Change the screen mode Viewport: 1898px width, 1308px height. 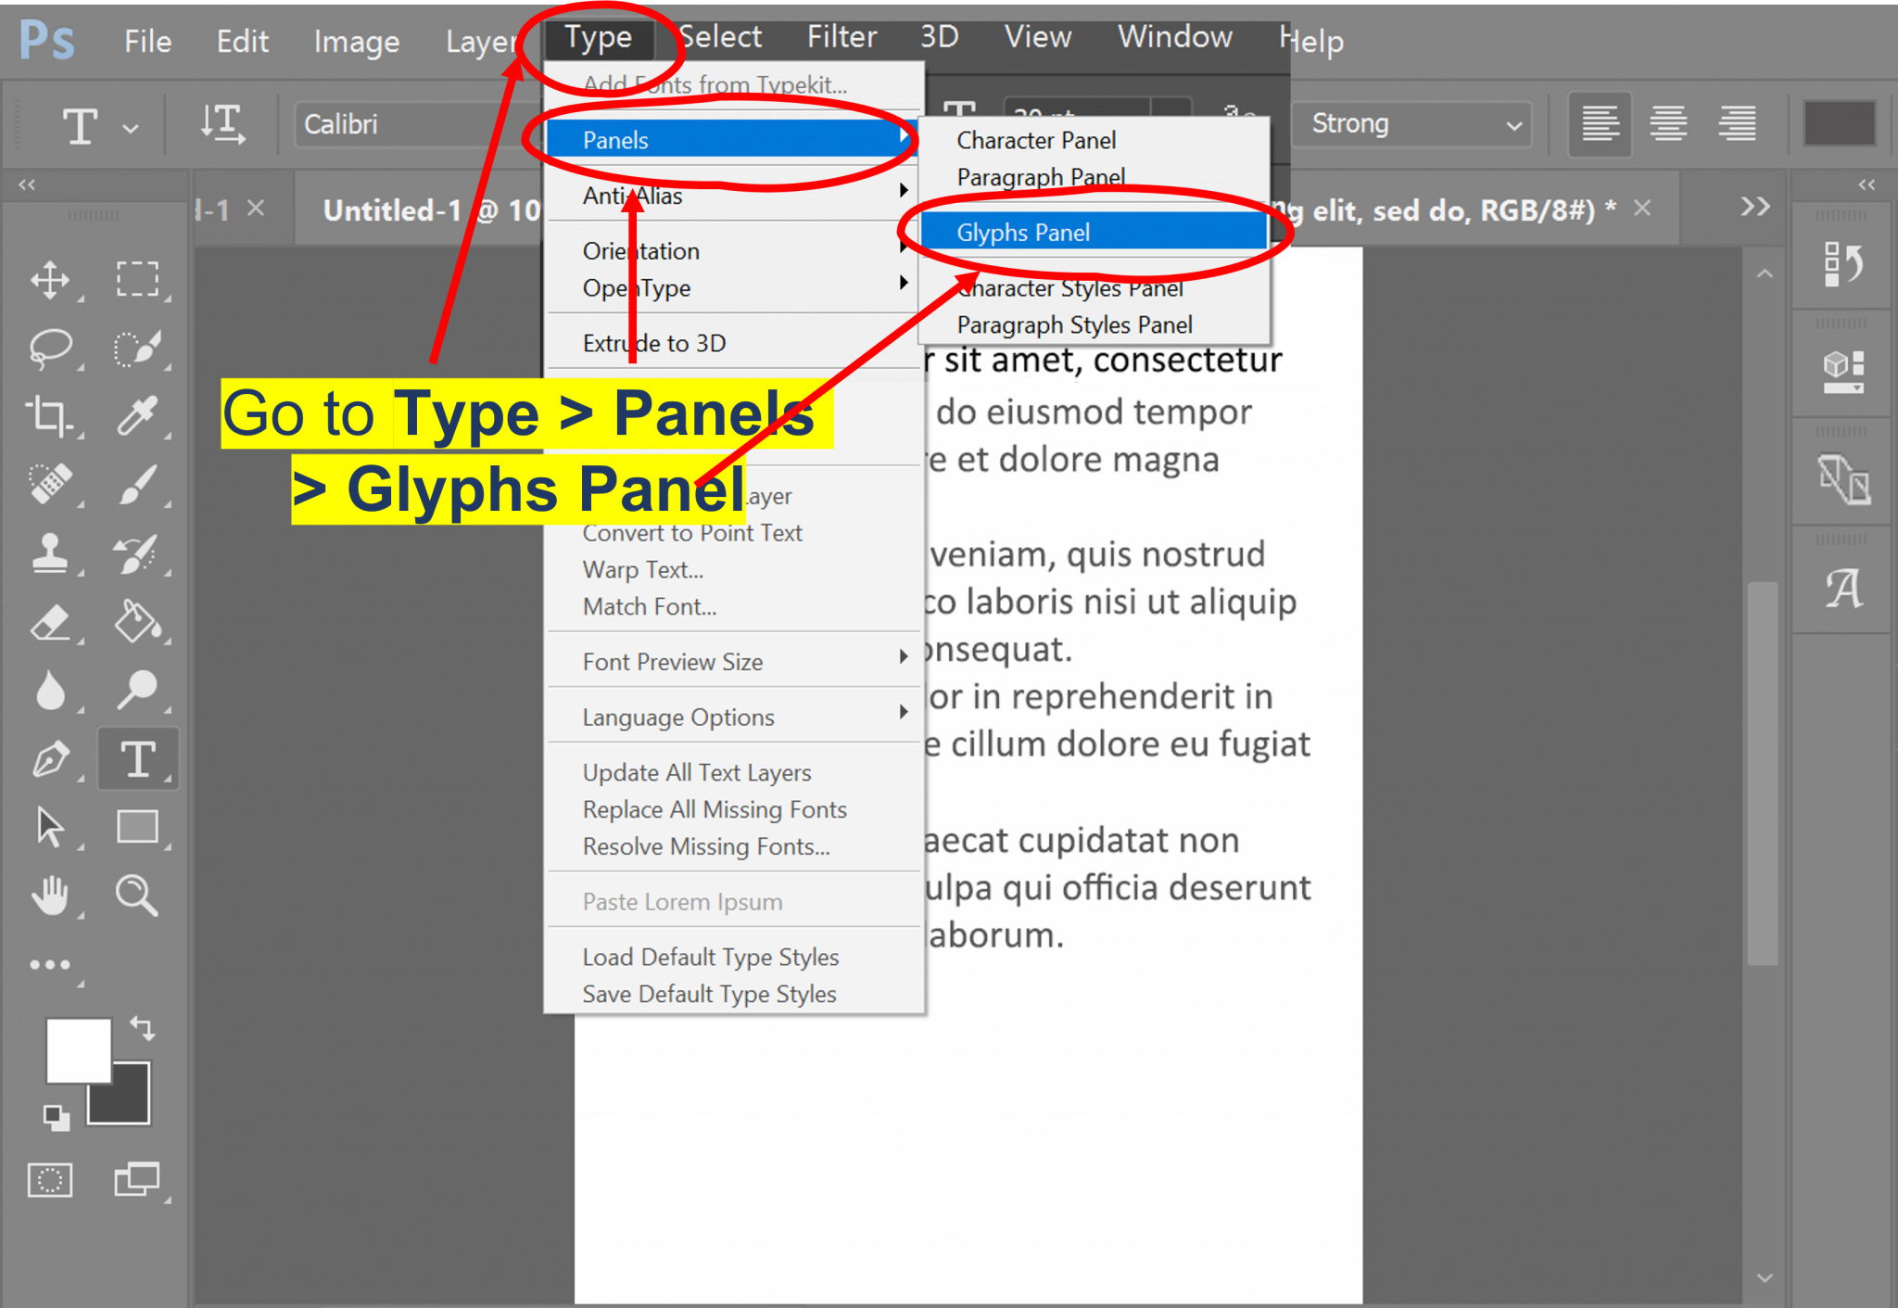tap(137, 1180)
